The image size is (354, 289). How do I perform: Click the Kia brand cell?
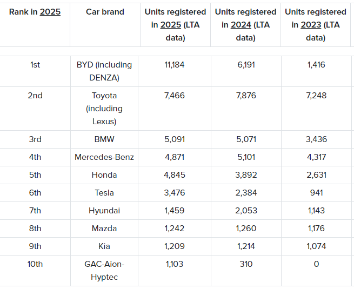(104, 246)
